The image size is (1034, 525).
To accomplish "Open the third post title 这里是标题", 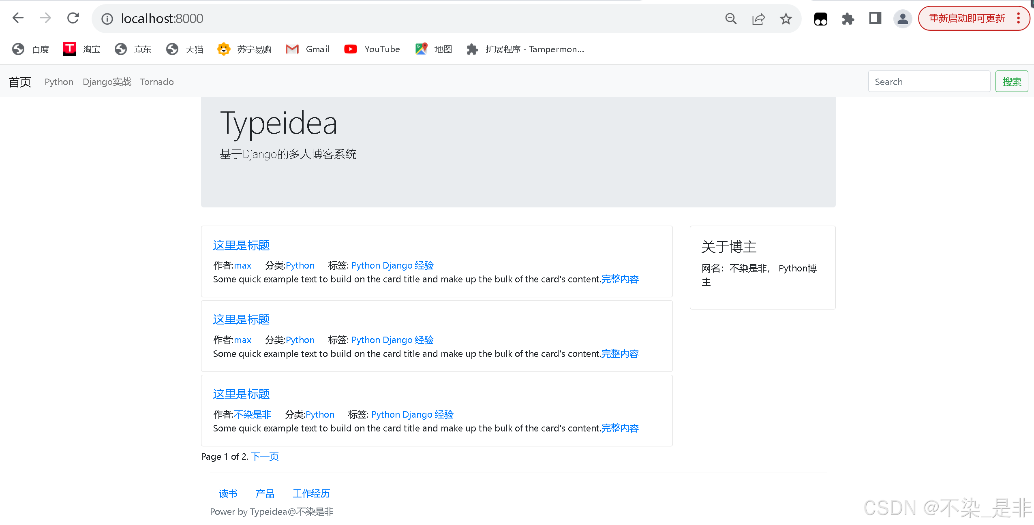I will pos(241,394).
